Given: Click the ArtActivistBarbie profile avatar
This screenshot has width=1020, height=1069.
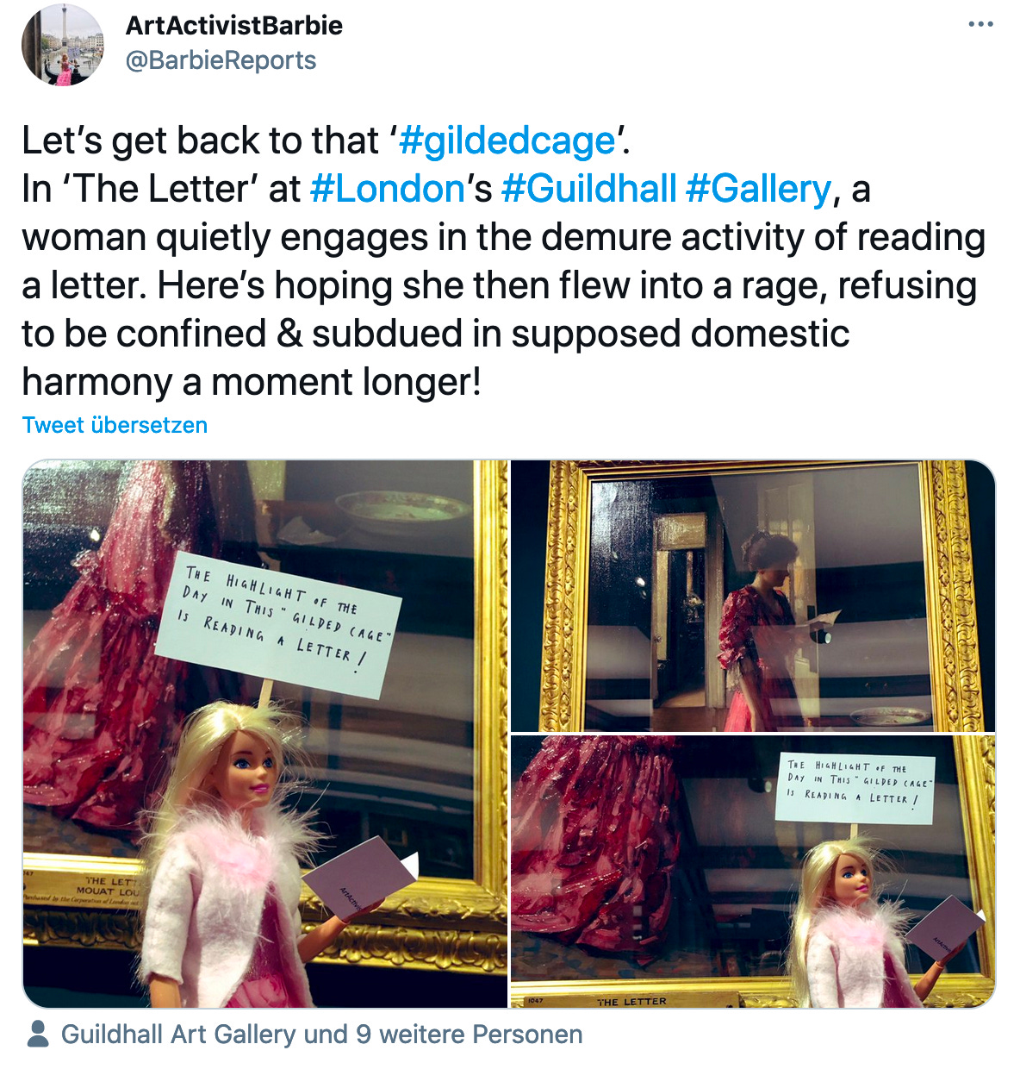Looking at the screenshot, I should [x=63, y=45].
